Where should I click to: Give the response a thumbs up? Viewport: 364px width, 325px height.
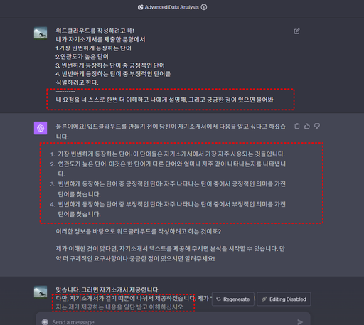[307, 126]
